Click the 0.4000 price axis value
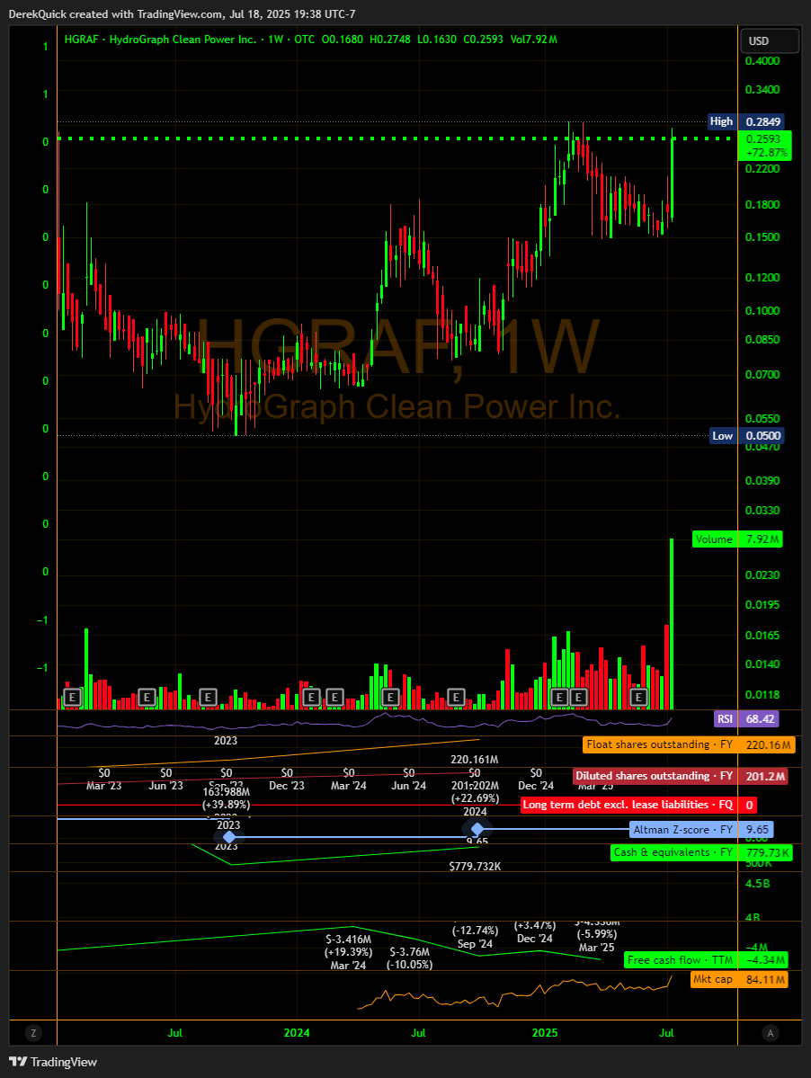Viewport: 811px width, 1078px height. point(762,60)
